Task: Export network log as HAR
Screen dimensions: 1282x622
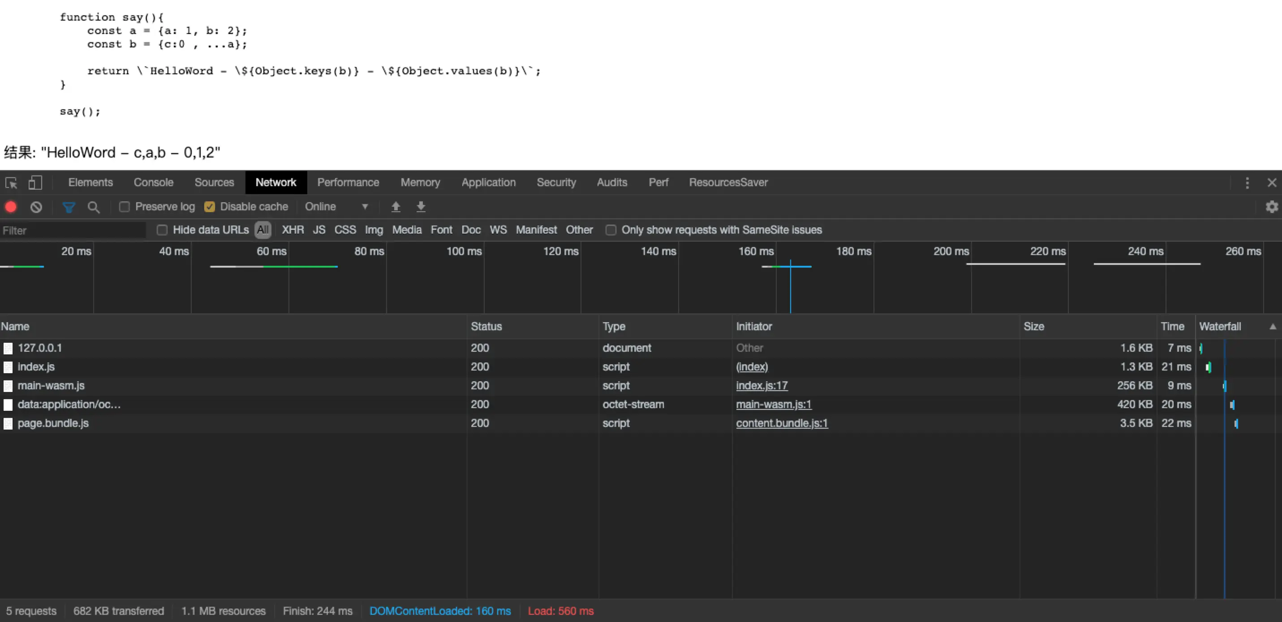Action: click(x=421, y=206)
